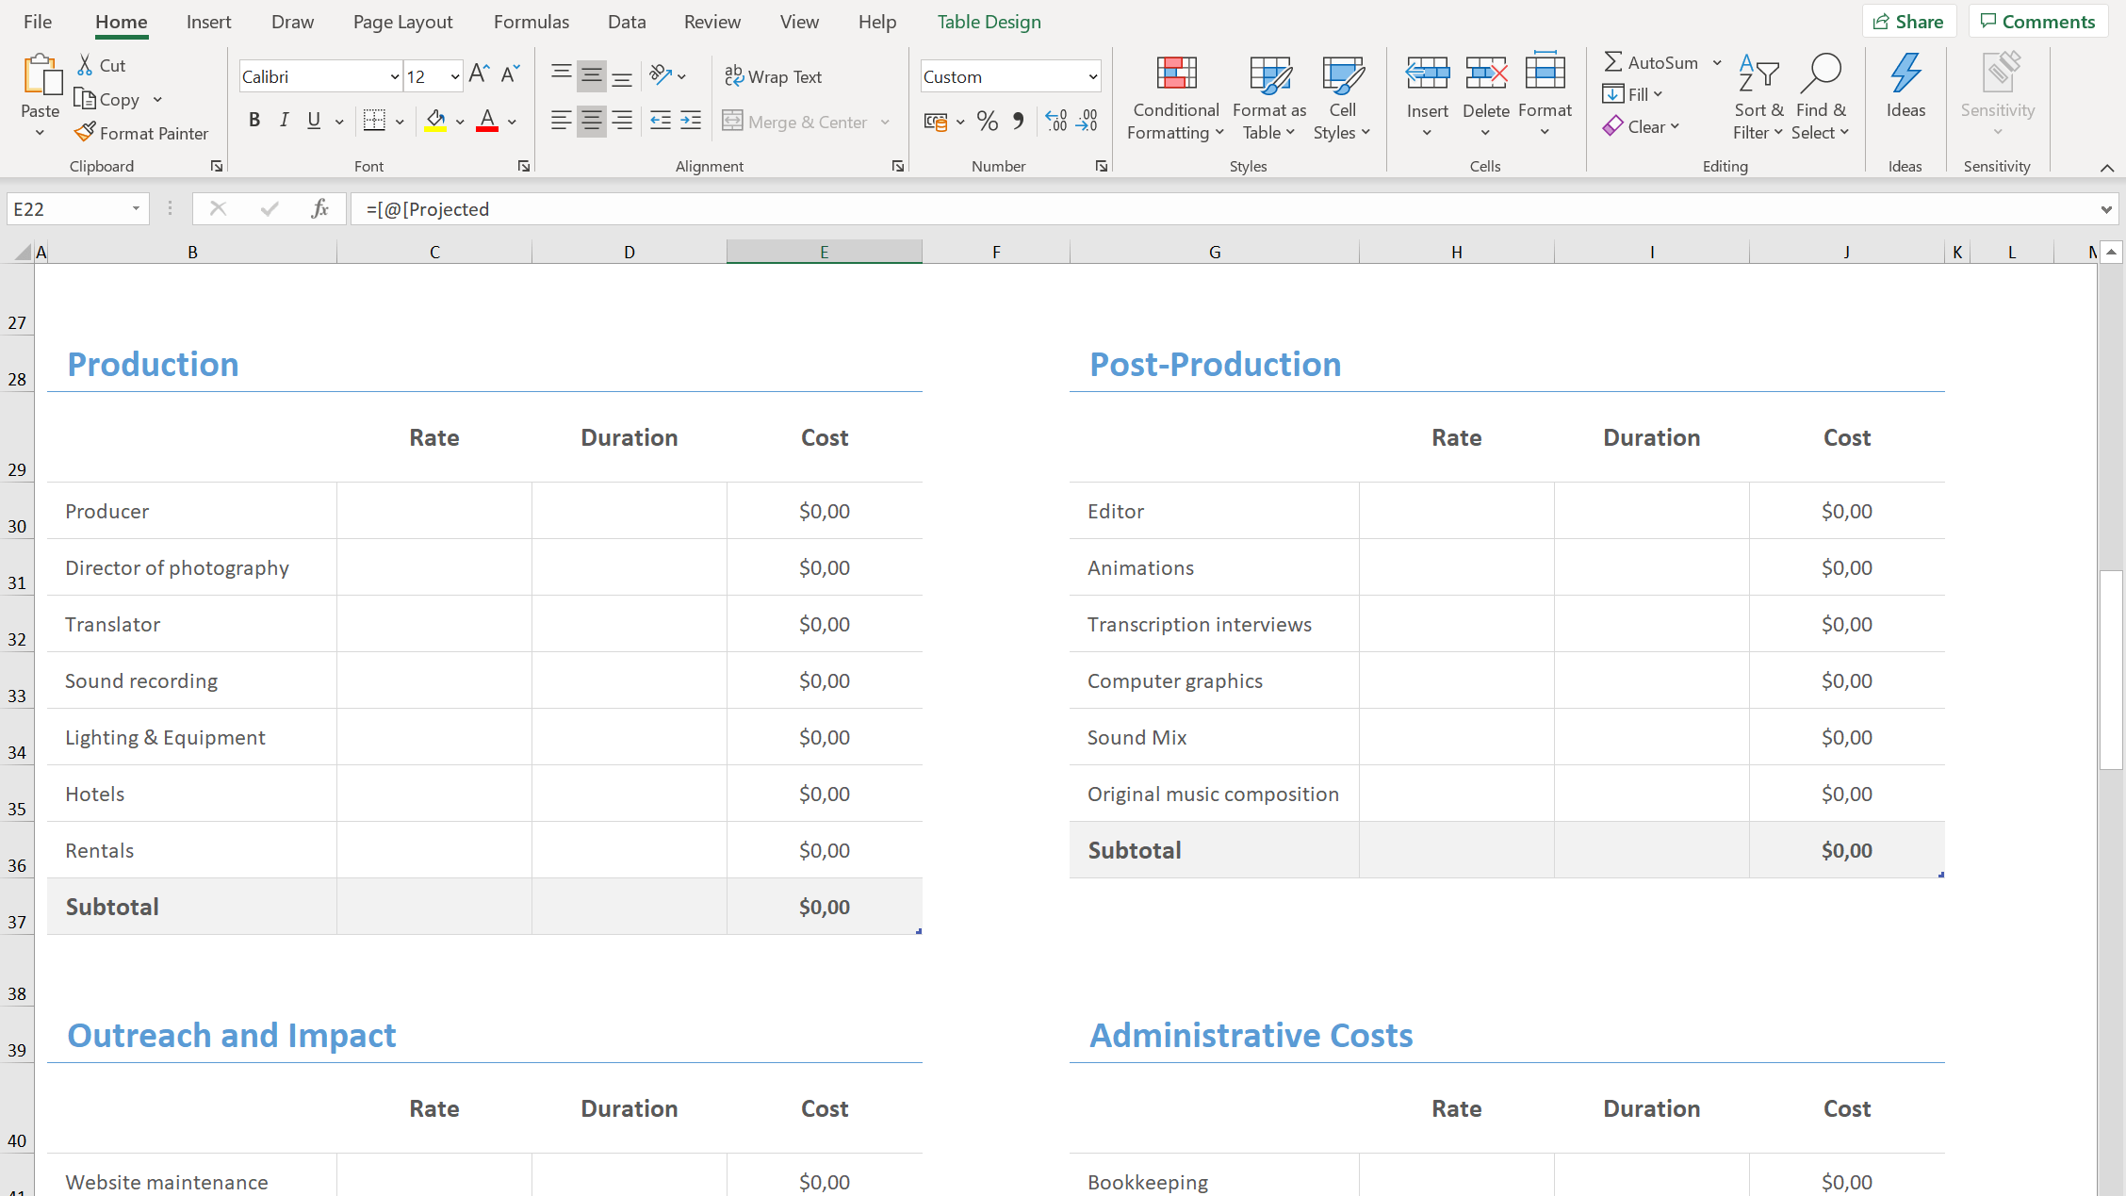This screenshot has height=1196, width=2126.
Task: Click the Accounting Number Format icon
Action: tap(935, 121)
